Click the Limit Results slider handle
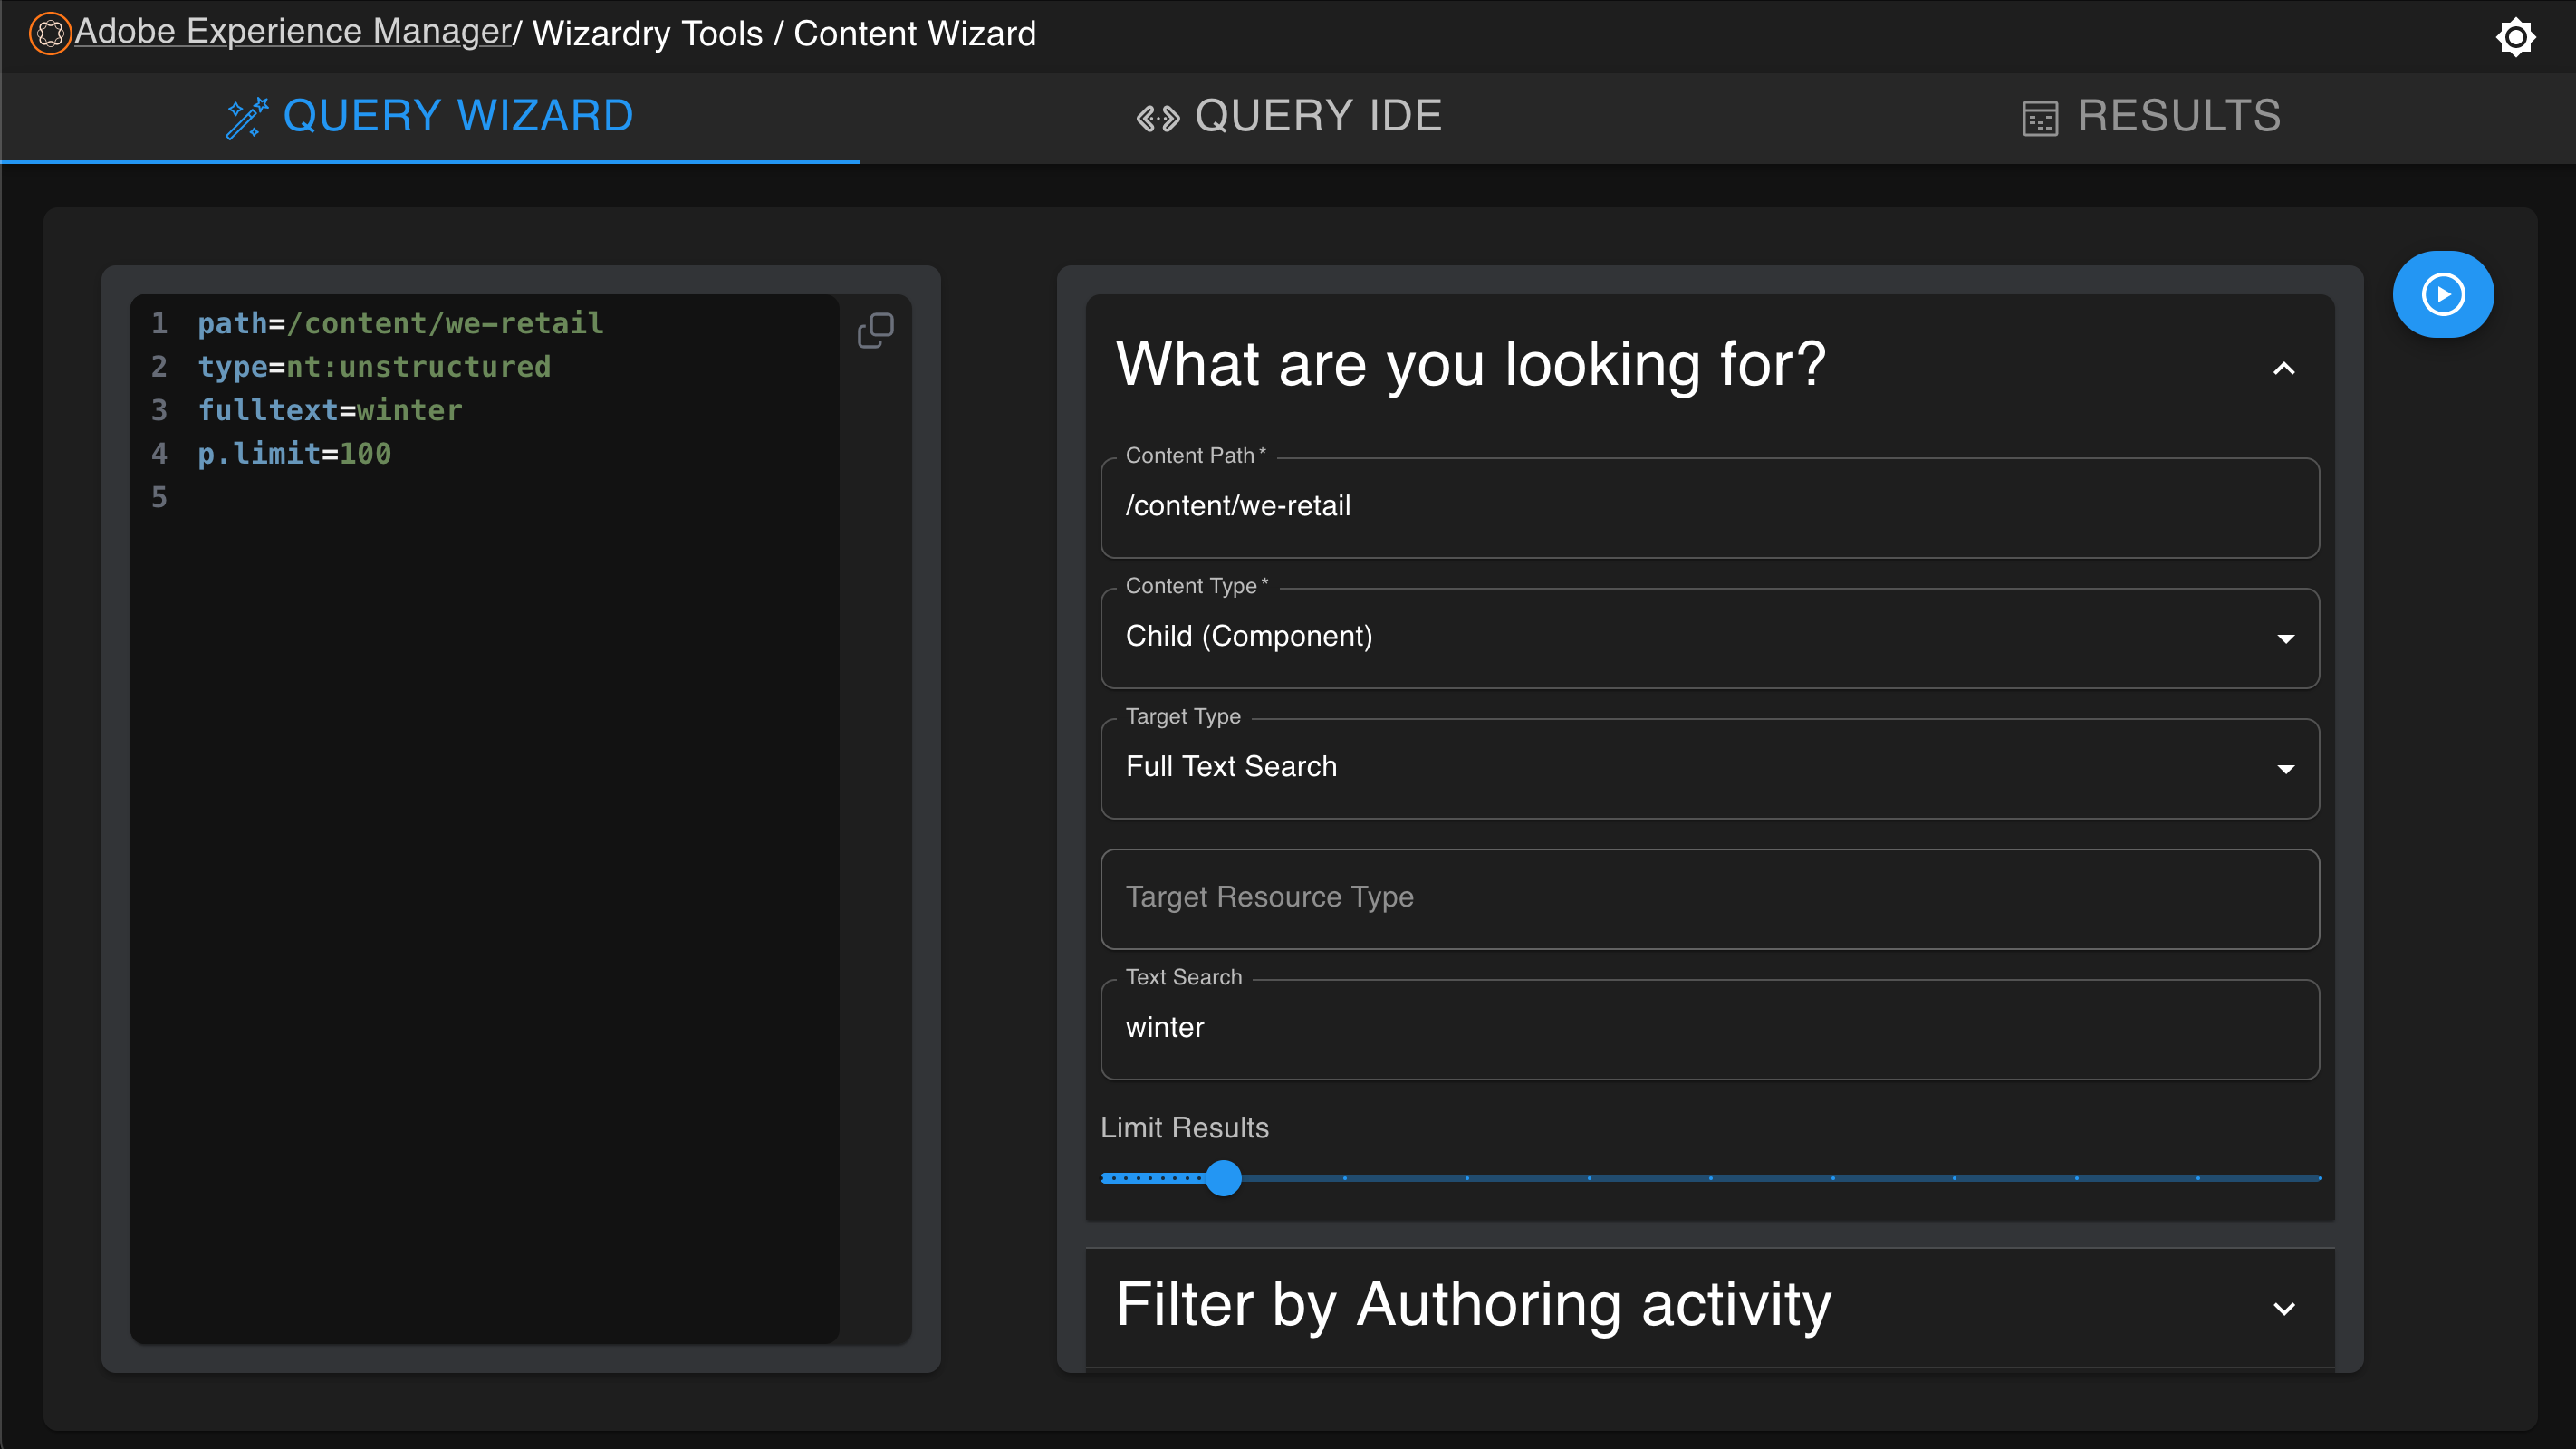The image size is (2576, 1449). click(1223, 1178)
